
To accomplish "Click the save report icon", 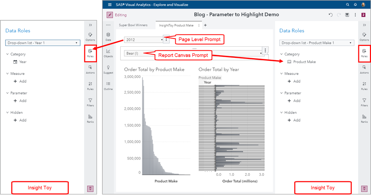I will click(347, 15).
